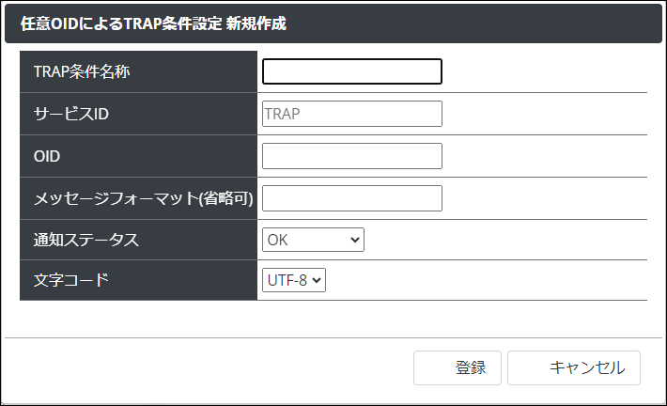Focus the サービスID input box
The image size is (667, 406).
coord(351,114)
